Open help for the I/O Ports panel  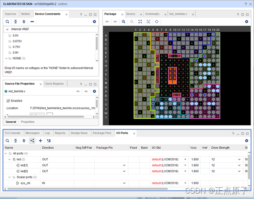pos(233,134)
